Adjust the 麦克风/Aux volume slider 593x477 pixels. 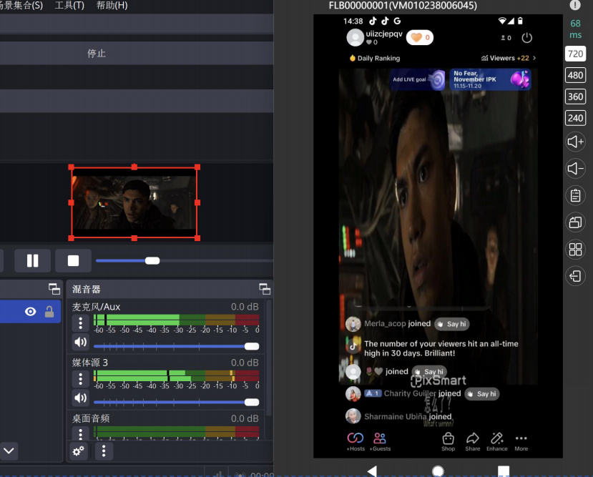tap(252, 346)
